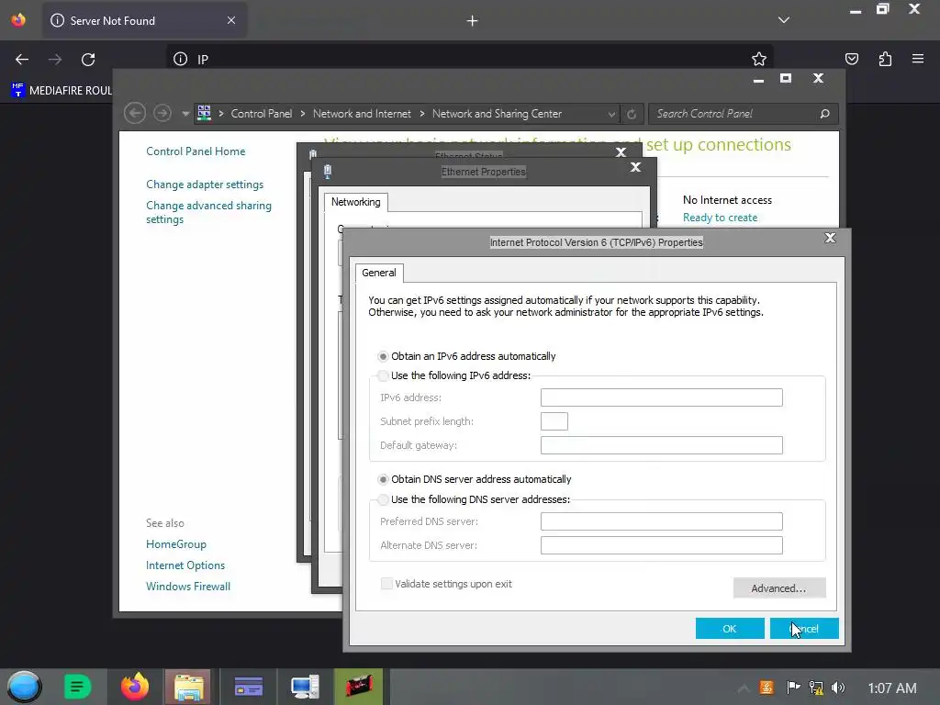The image size is (940, 705).
Task: Click Preferred DNS server field
Action: tap(661, 521)
